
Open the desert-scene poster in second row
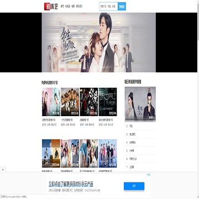[51, 153]
